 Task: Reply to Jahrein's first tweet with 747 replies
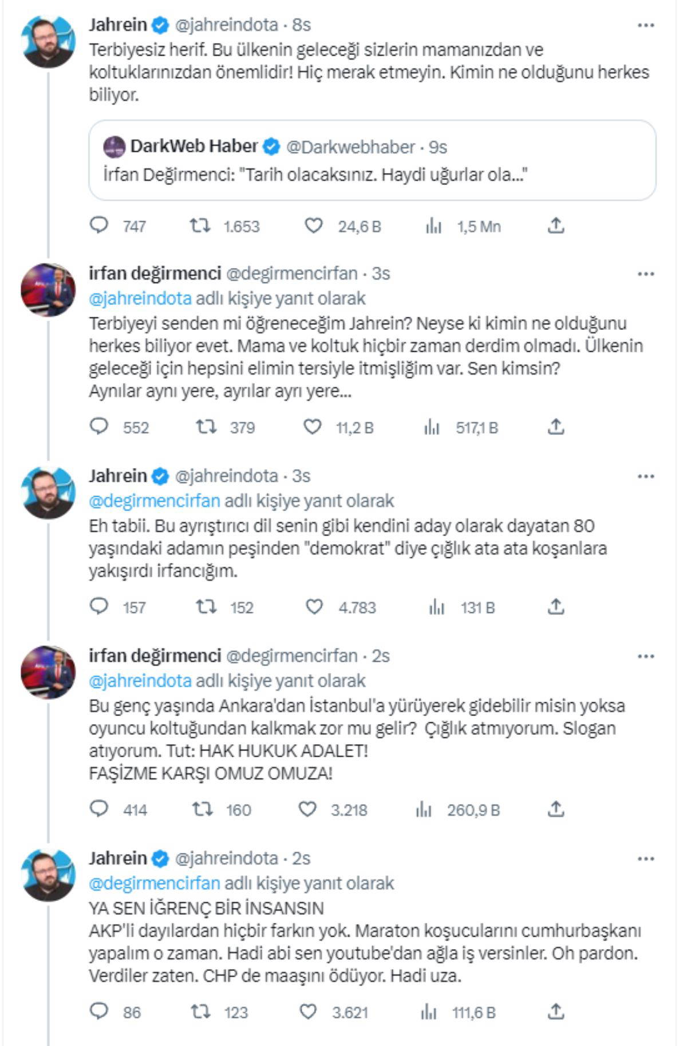pos(100,226)
